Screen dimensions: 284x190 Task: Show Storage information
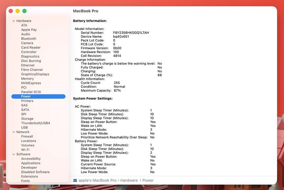click(x=27, y=119)
